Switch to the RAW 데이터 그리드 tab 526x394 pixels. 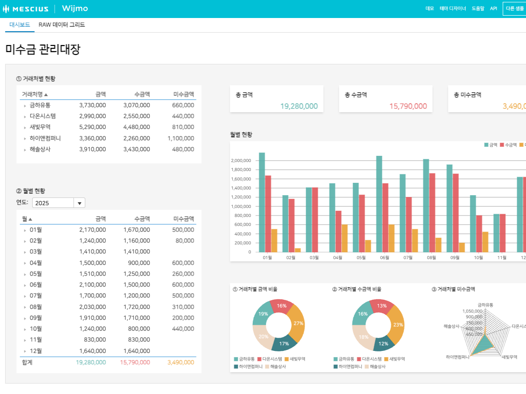tap(62, 25)
